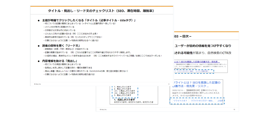Viewport: 259px width, 122px height.
Task: Click the bold heading 1. 見出しが入ります
Action: pyautogui.click(x=124, y=100)
